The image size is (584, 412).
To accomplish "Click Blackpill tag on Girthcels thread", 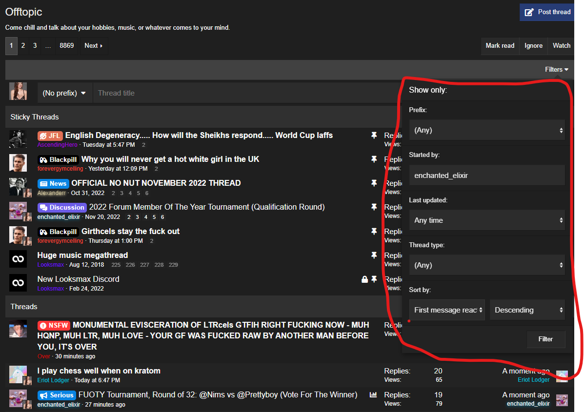I will [x=58, y=232].
